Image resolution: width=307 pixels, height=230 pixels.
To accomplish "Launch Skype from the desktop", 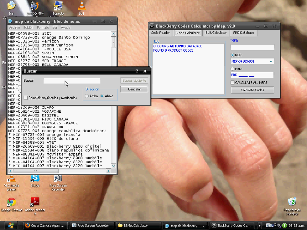I will pyautogui.click(x=35, y=181).
